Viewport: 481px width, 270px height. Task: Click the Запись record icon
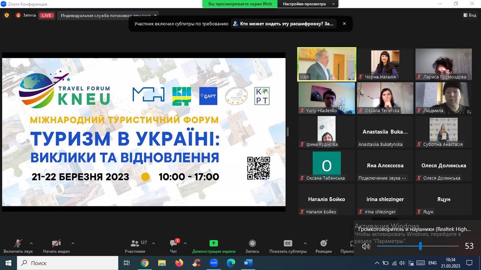click(252, 243)
